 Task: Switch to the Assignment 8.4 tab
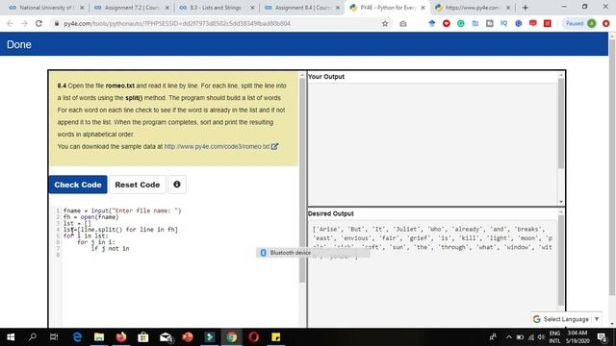[x=301, y=8]
